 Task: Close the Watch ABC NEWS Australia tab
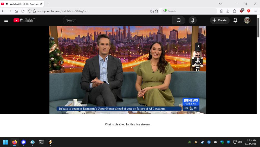[41, 4]
